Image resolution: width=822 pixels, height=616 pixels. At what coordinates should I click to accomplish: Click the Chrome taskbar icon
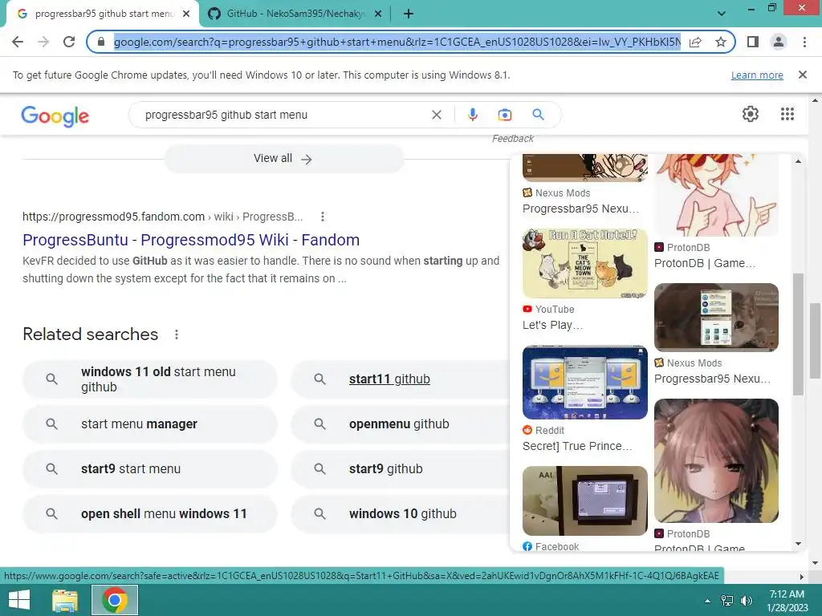click(115, 600)
